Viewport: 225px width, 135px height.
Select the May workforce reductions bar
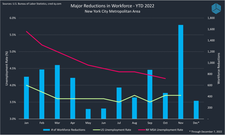tap(88, 114)
